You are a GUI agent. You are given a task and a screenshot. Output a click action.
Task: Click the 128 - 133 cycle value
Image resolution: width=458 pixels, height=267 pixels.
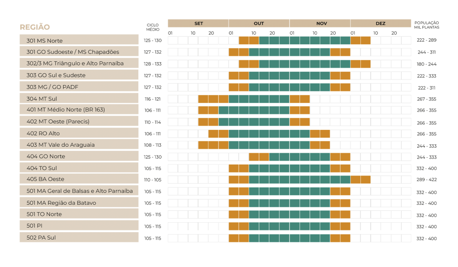(x=153, y=64)
